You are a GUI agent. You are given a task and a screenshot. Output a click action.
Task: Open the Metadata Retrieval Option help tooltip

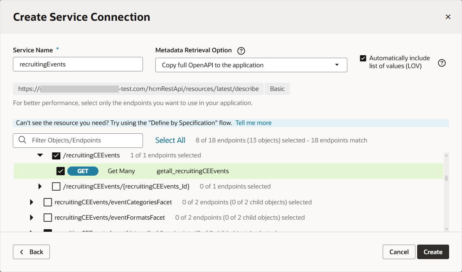[x=241, y=51]
